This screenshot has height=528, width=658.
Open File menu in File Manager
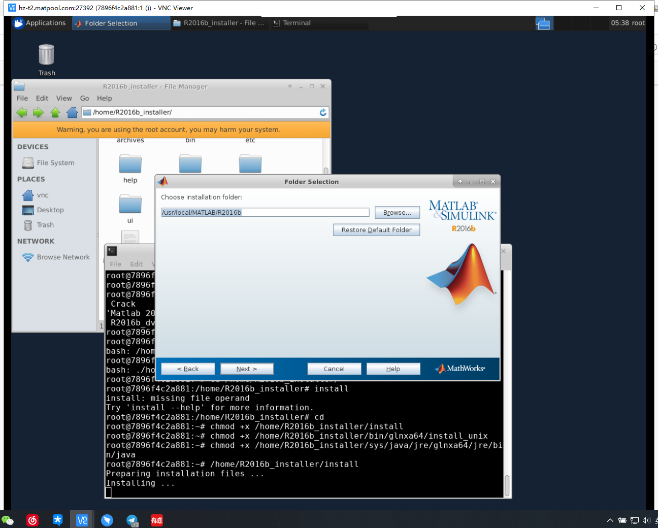tap(22, 98)
